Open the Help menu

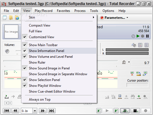tap(122, 11)
